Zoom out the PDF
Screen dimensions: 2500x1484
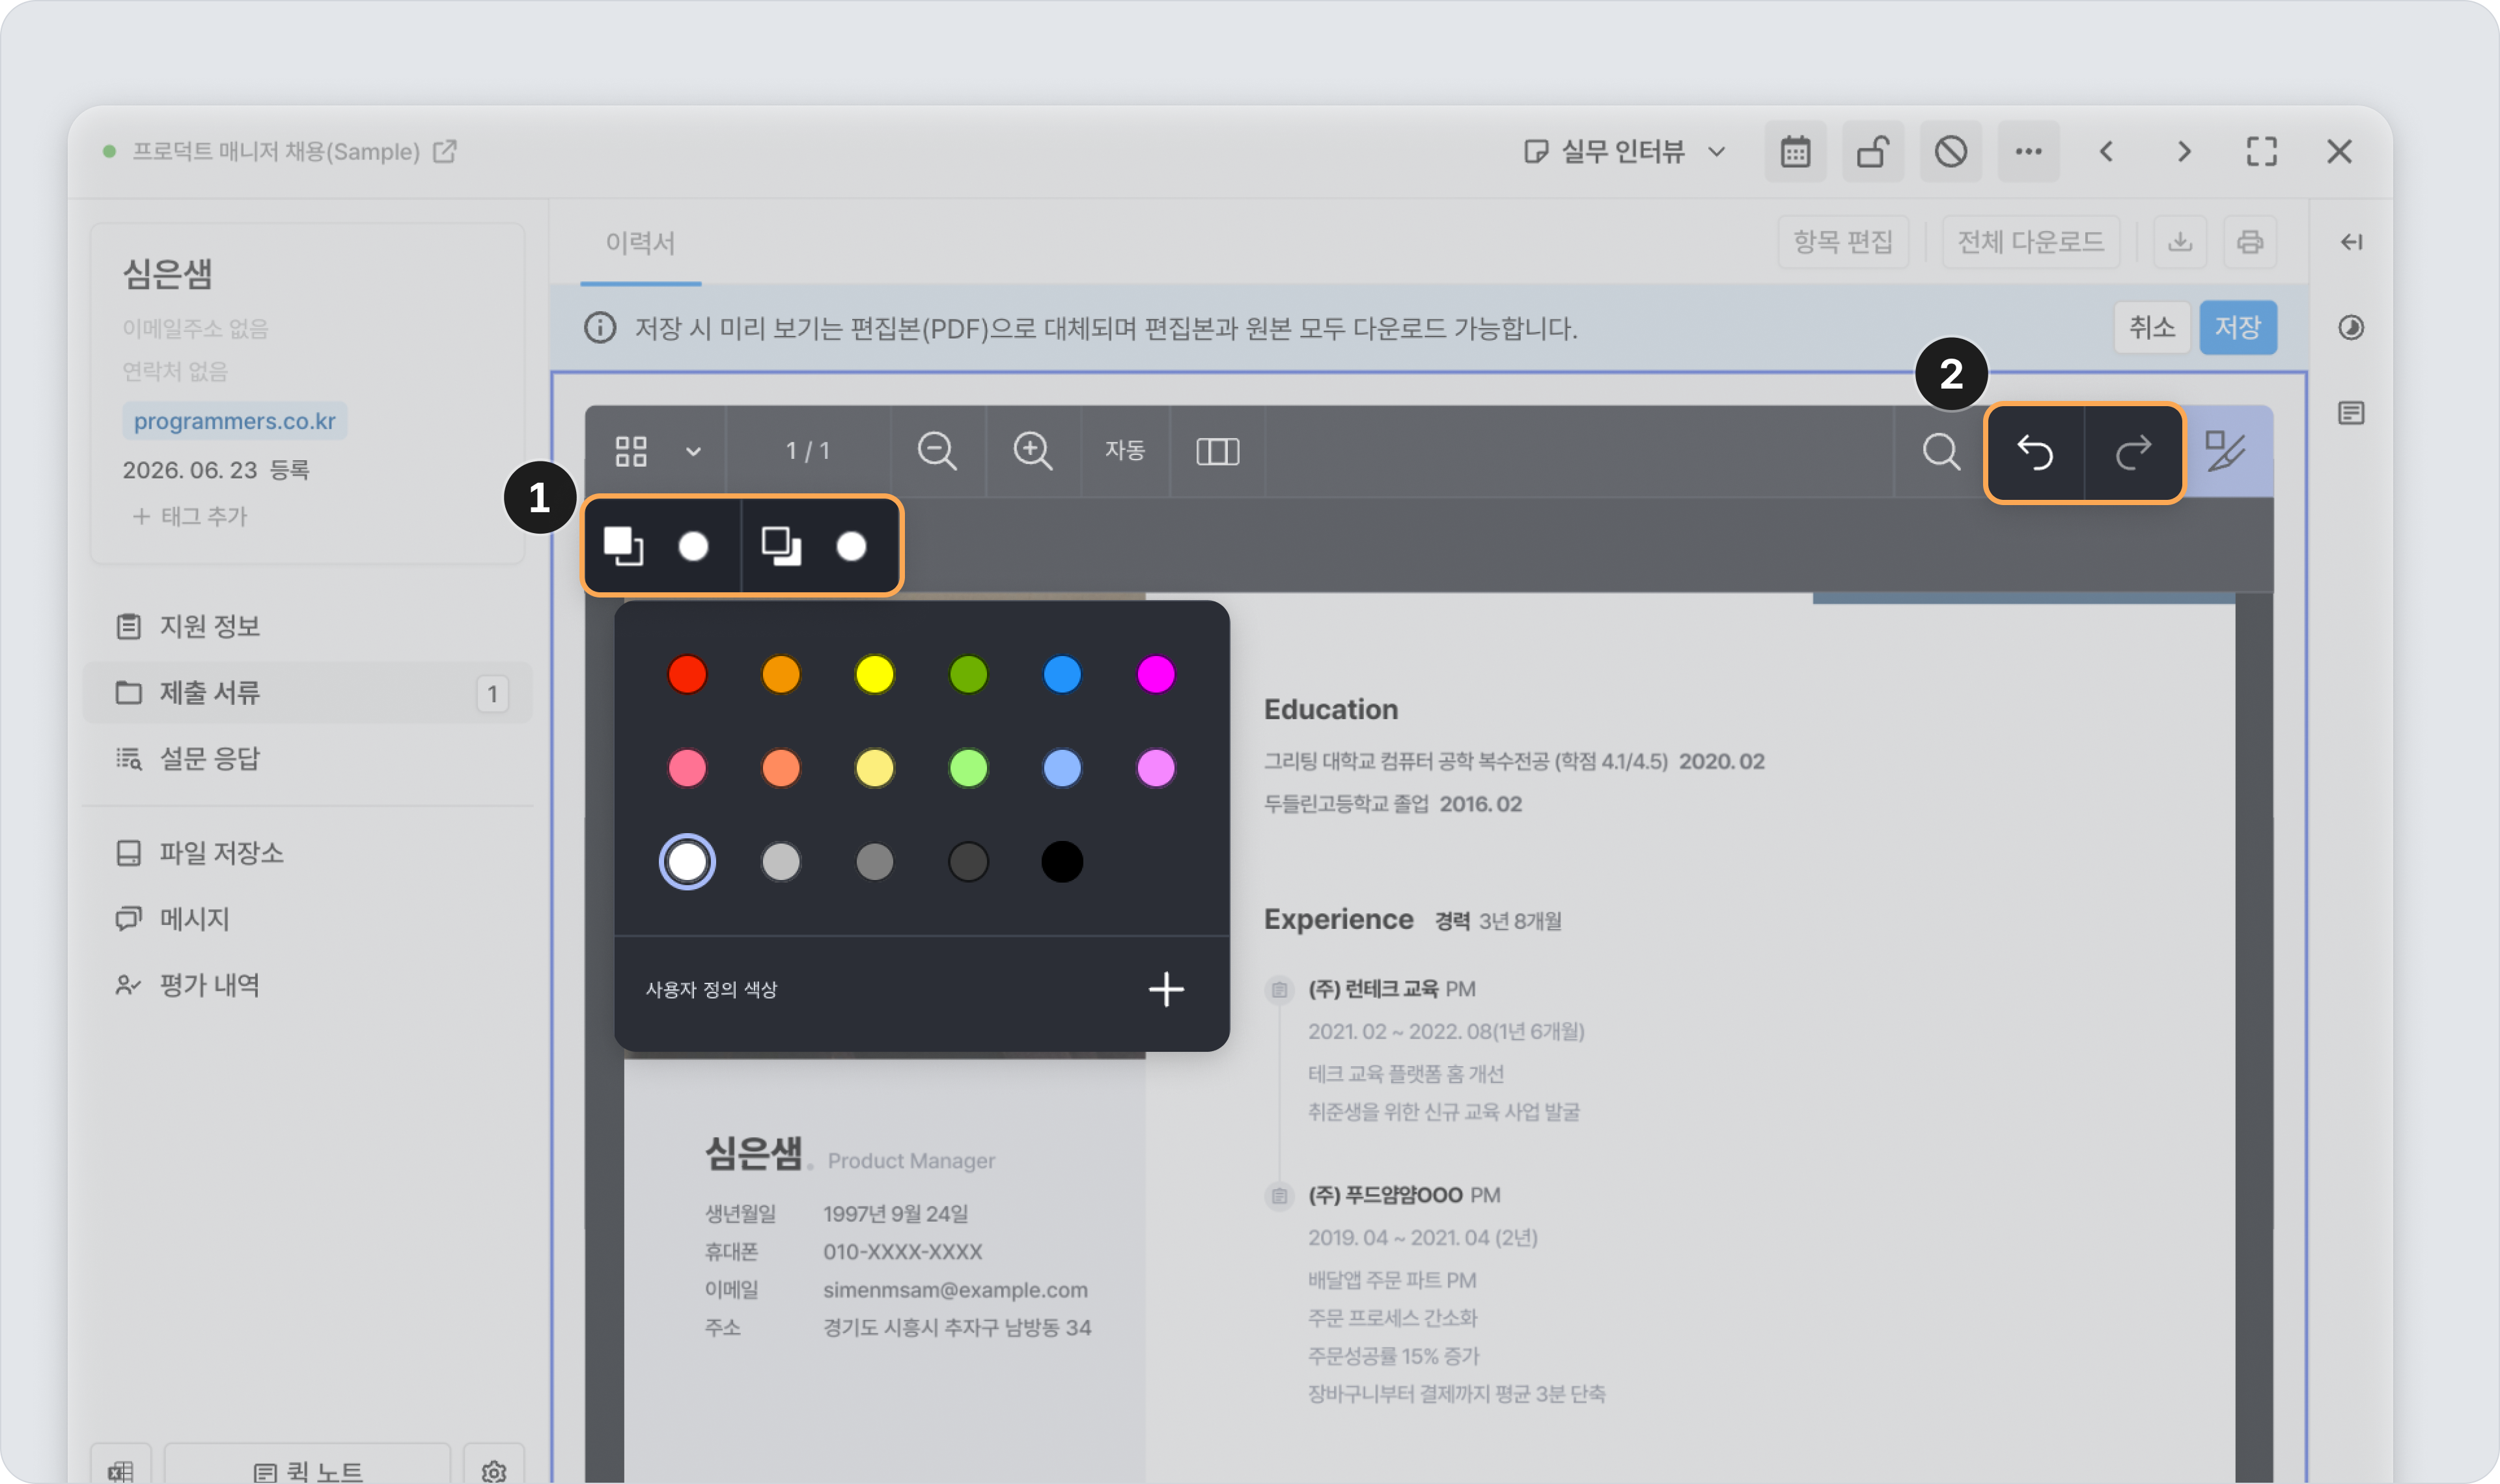(937, 451)
